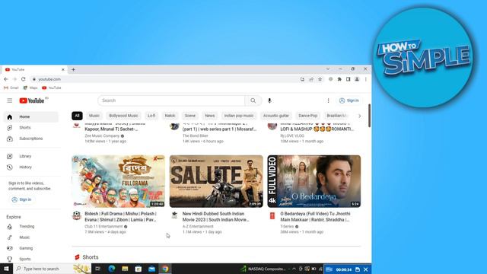Screen dimensions: 487x274
Task: Install app icon in address bar
Action: pos(302,79)
